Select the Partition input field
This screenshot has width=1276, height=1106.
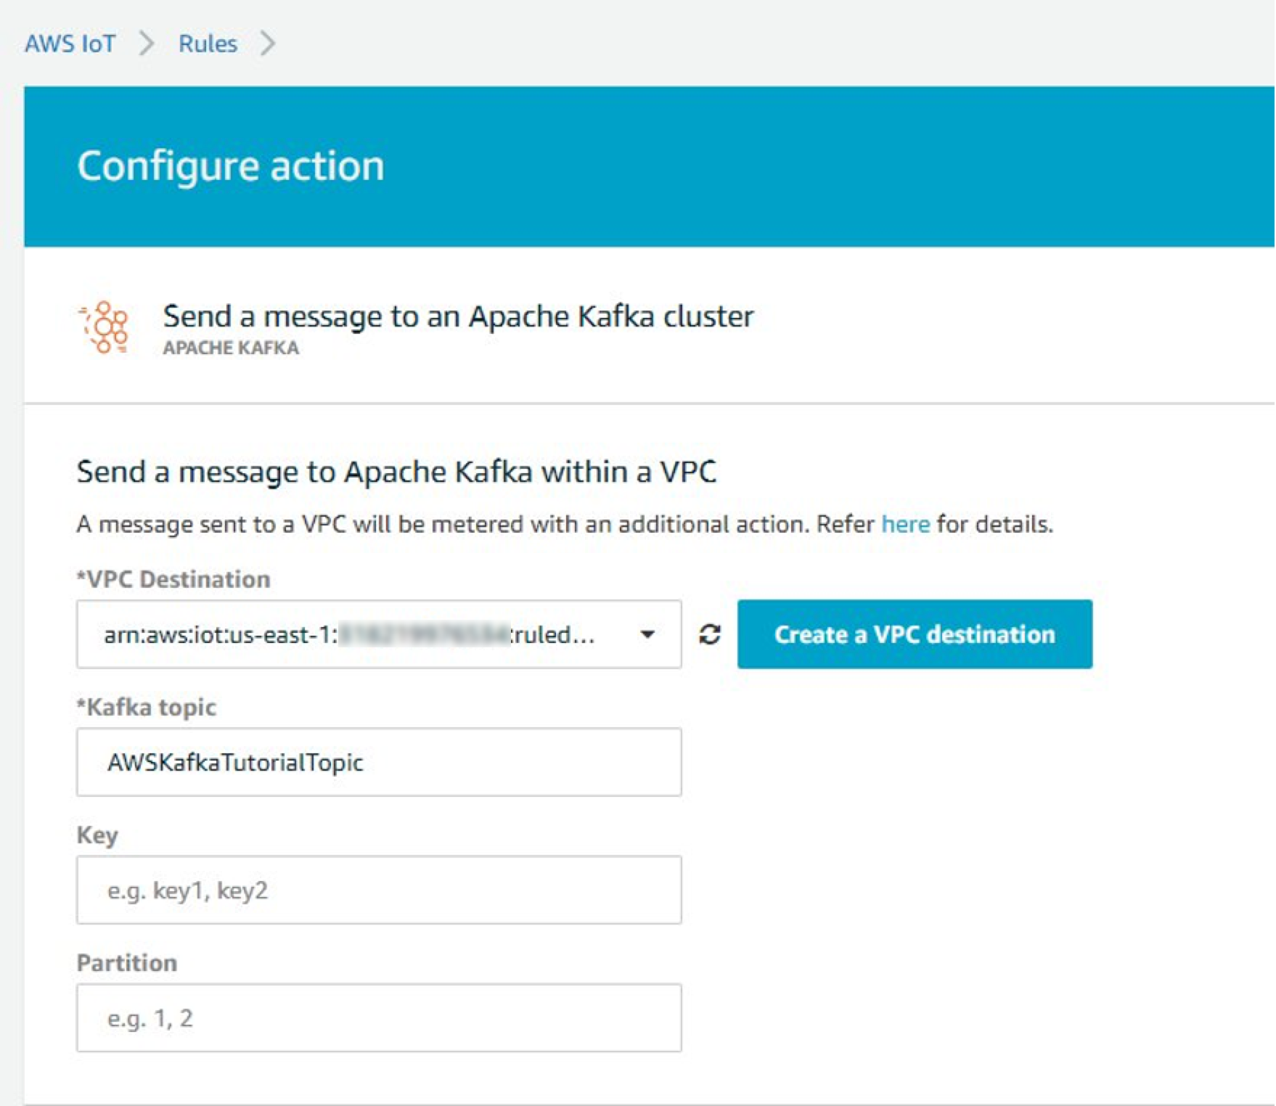coord(379,1017)
